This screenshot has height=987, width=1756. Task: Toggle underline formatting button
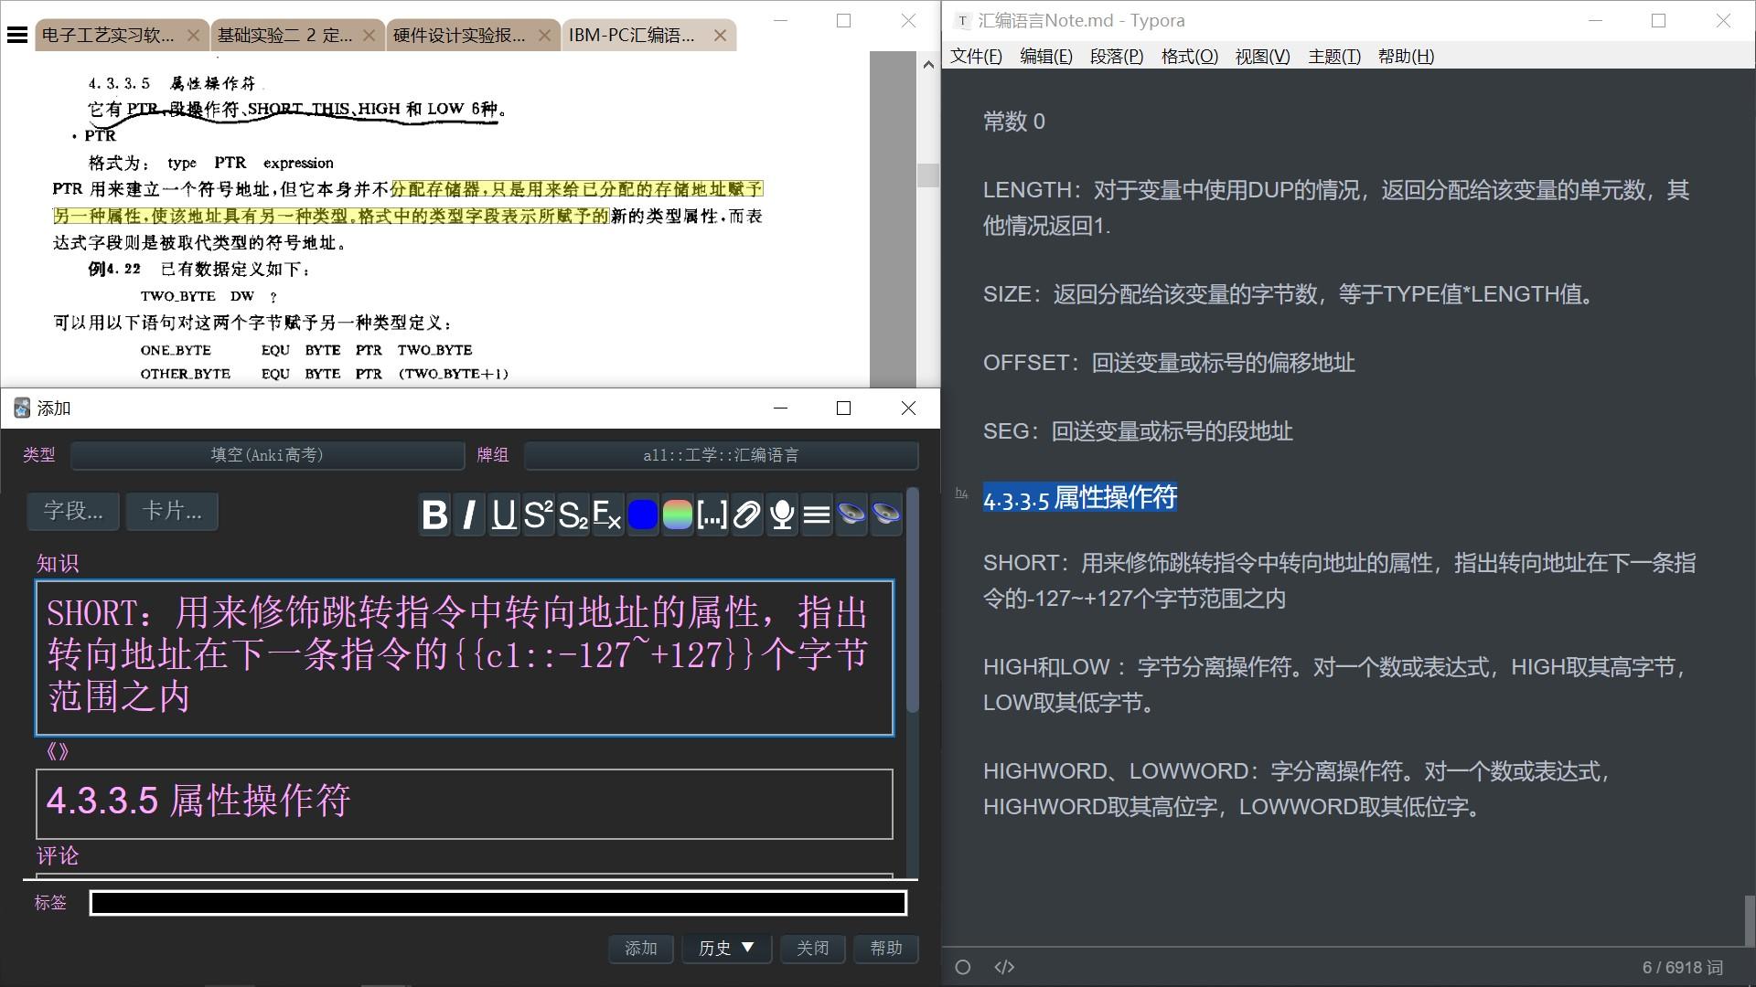(x=503, y=515)
